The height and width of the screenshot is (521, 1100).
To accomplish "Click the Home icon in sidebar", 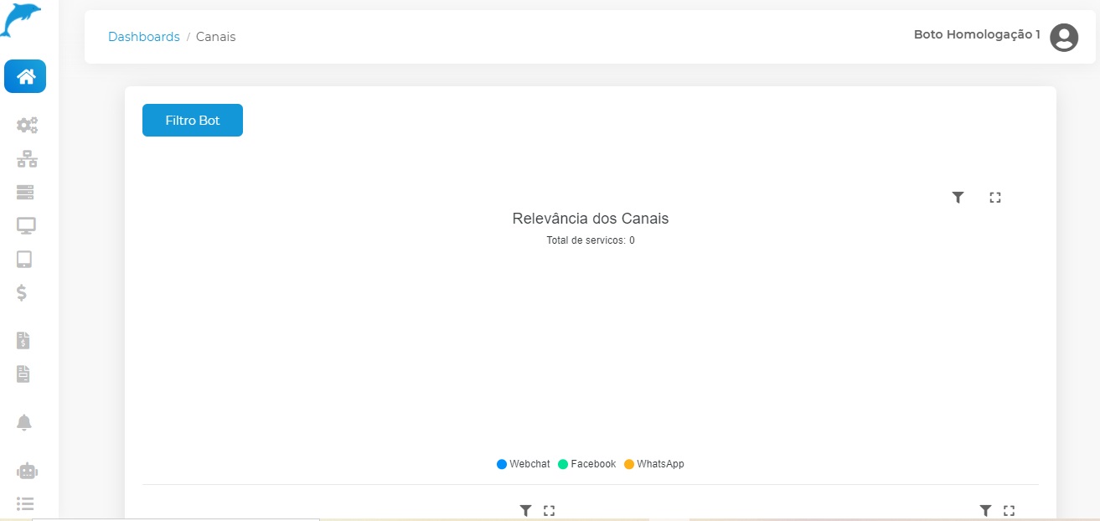I will tap(25, 77).
